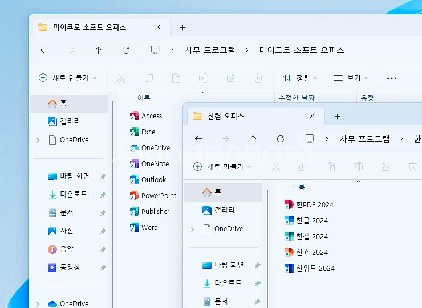Click 사무 프로그램 breadcrumb in back window
The width and height of the screenshot is (422, 308).
tap(210, 50)
